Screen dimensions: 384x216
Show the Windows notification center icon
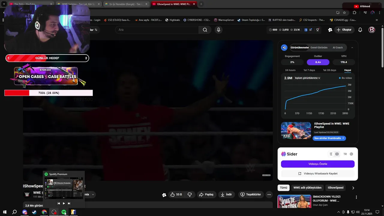tap(377, 212)
